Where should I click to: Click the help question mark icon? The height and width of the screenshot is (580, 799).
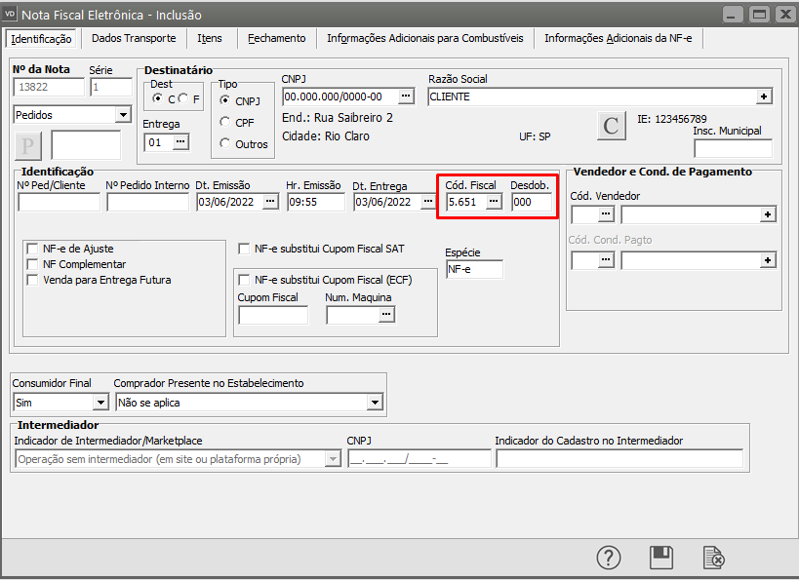(609, 557)
